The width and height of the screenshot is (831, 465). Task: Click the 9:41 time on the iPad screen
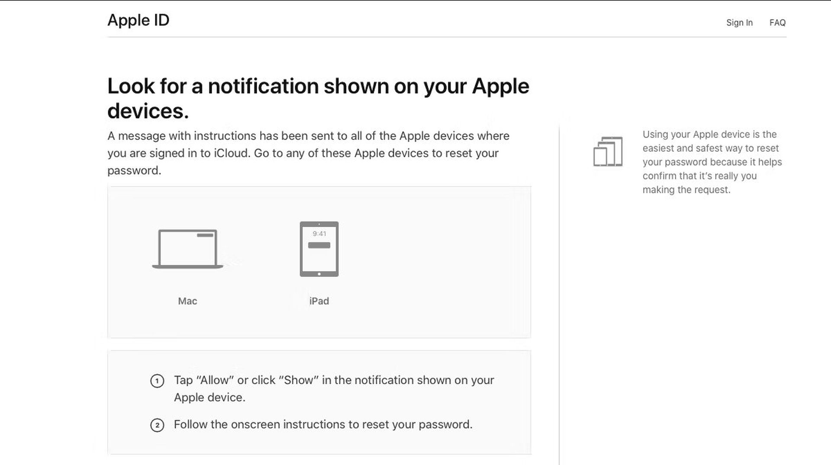[x=319, y=234]
